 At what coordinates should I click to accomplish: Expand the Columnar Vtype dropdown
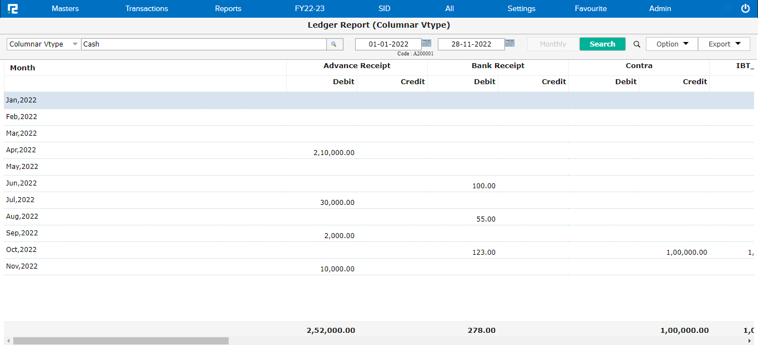click(x=75, y=44)
